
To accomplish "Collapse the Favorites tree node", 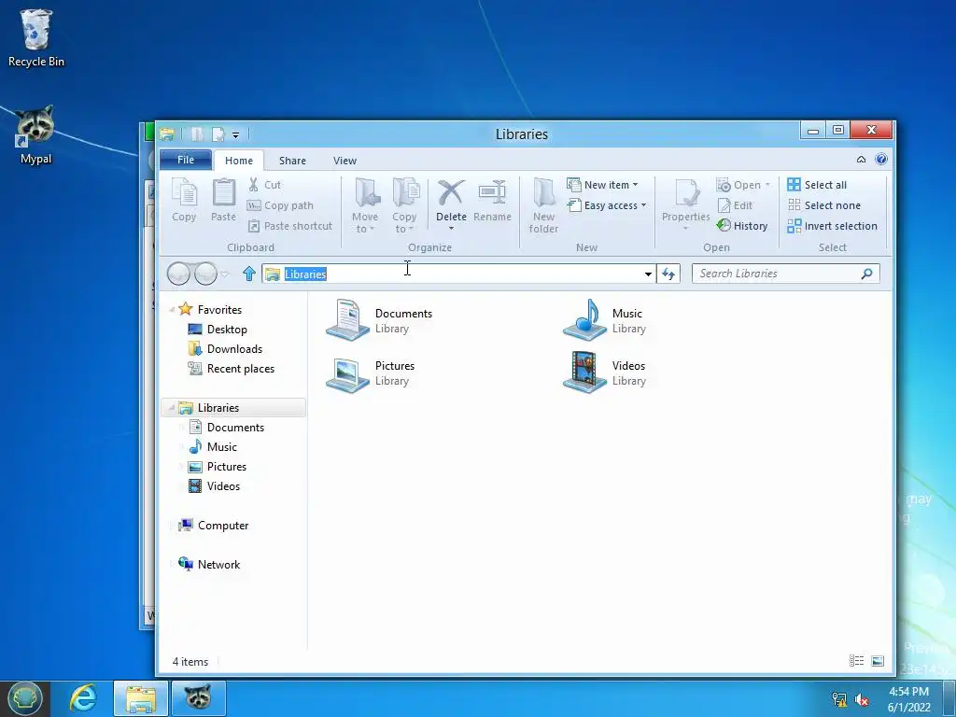I will coord(172,310).
